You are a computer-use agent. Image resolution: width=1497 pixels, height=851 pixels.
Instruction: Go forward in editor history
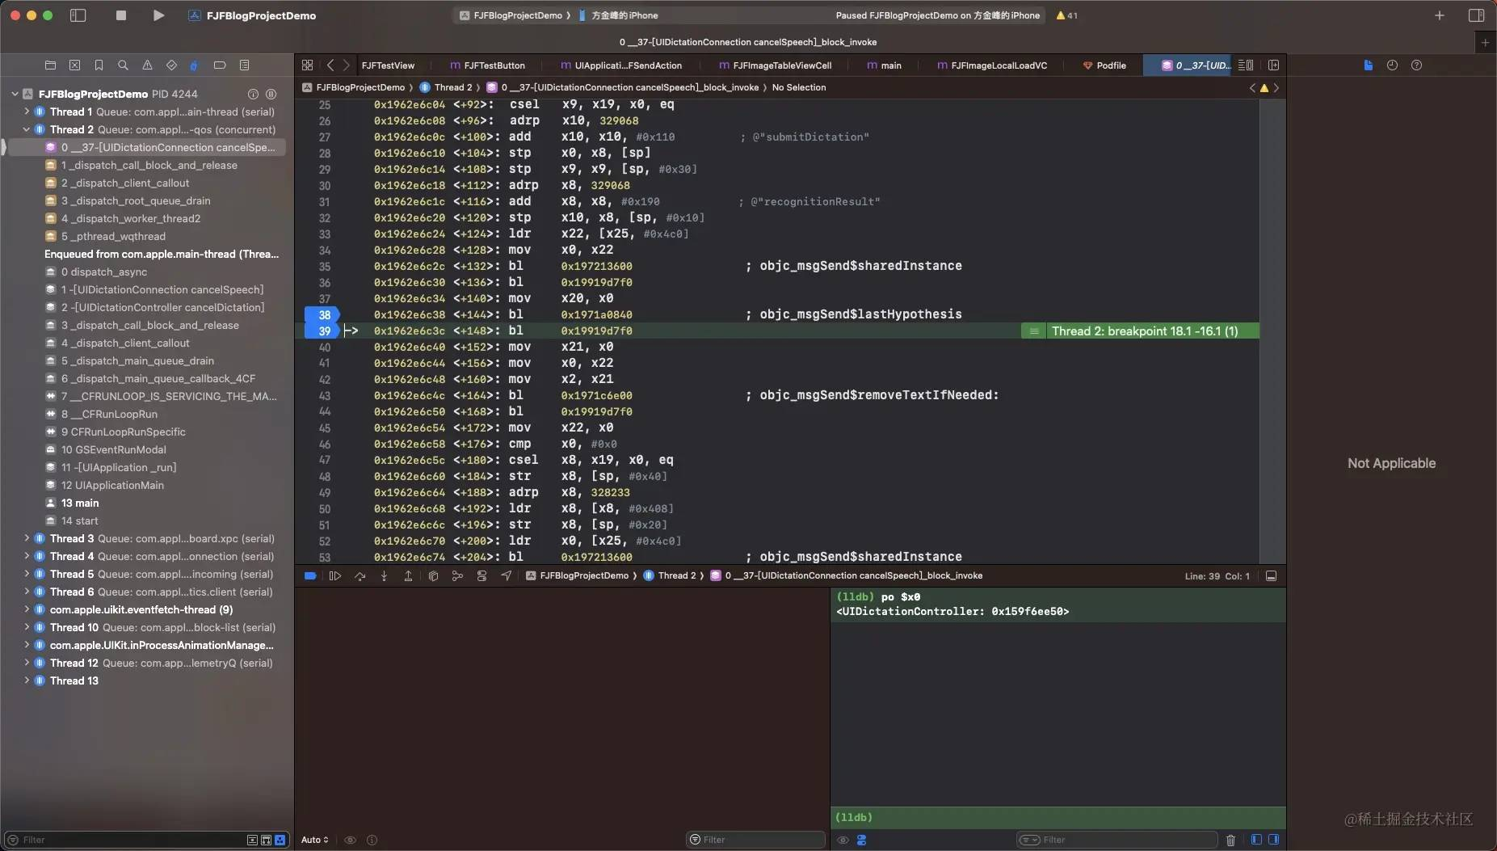click(x=346, y=65)
